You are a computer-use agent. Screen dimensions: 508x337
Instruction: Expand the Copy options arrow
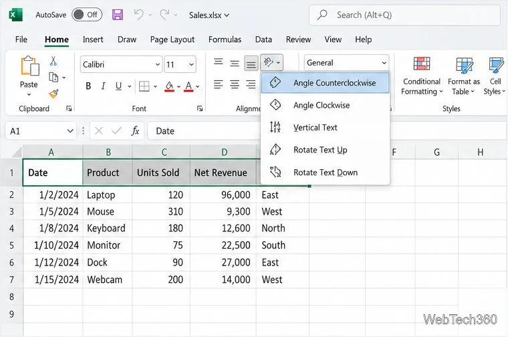tap(64, 78)
